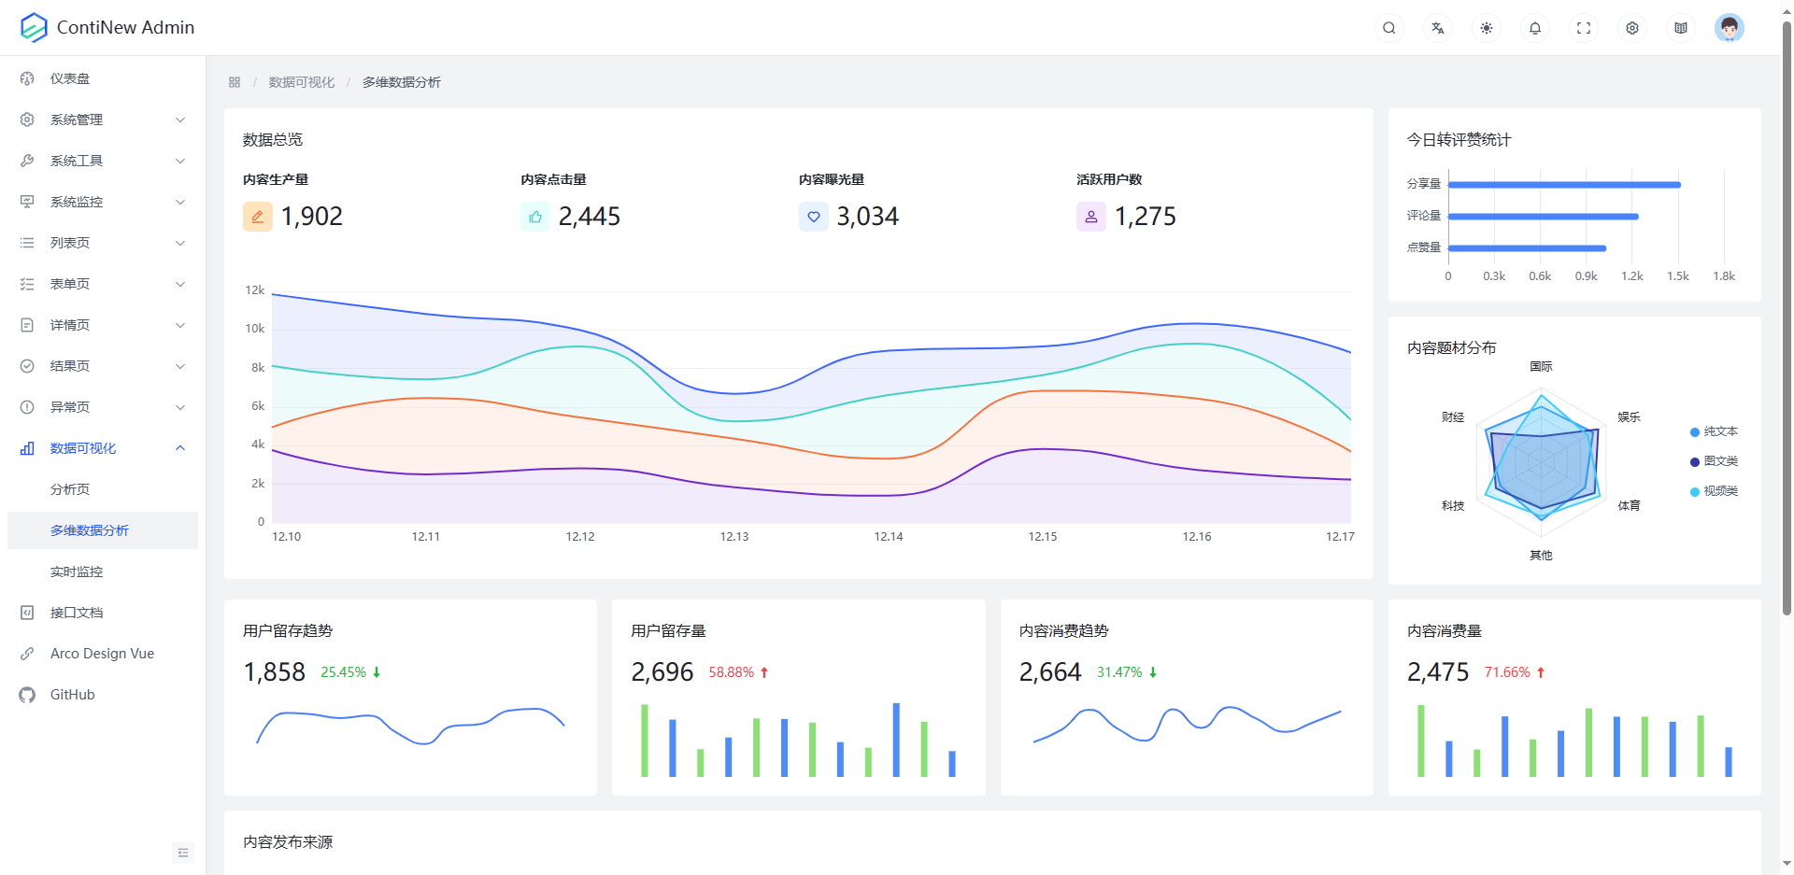The width and height of the screenshot is (1794, 875).
Task: Click the 图文类 legend color dot
Action: [x=1695, y=461]
